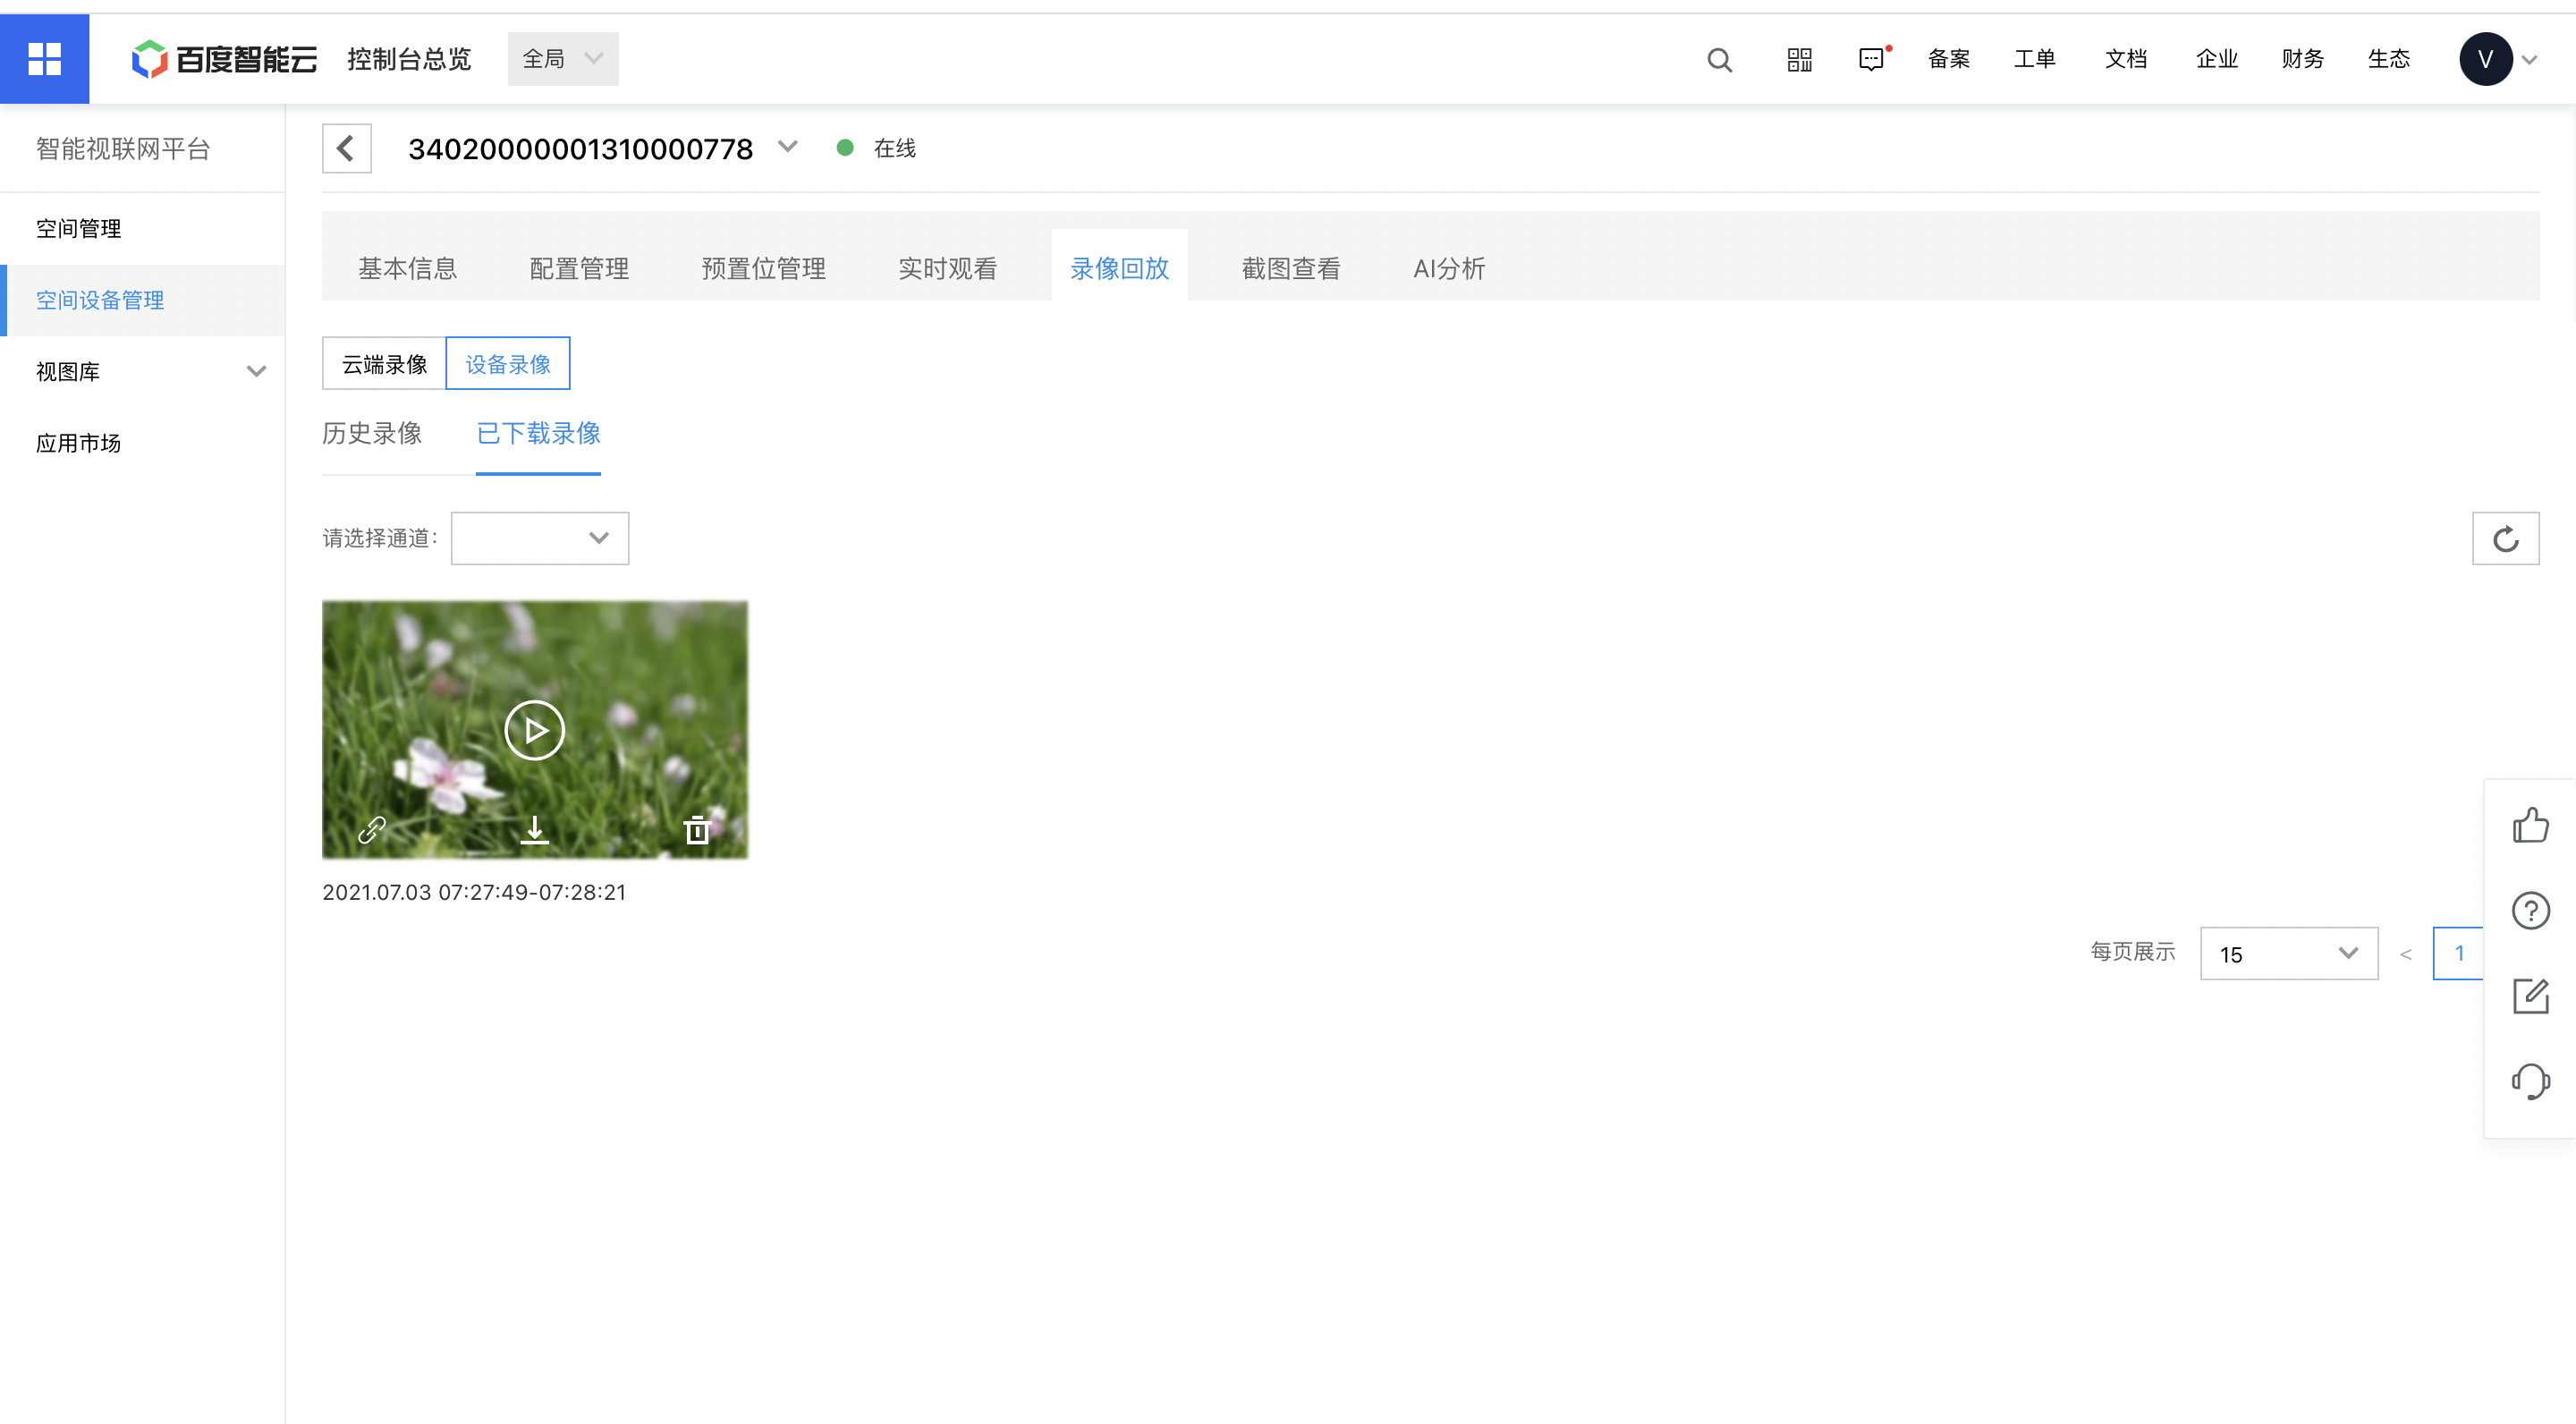Open the 财务 top menu link
Image resolution: width=2576 pixels, height=1424 pixels.
(x=2302, y=59)
